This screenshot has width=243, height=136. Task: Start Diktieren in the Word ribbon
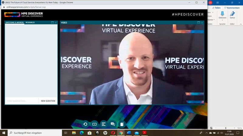(x=222, y=15)
